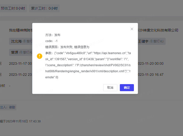Viewport: 183px width, 136px height.
Task: Click the 2023-11-20 16:47 date value
Action: tap(151, 75)
